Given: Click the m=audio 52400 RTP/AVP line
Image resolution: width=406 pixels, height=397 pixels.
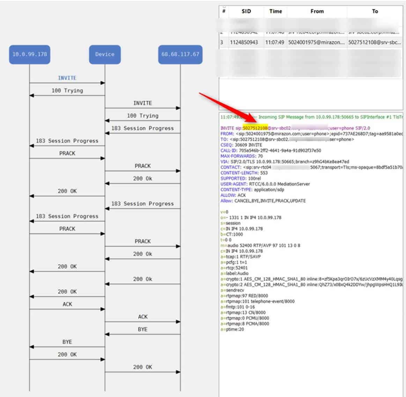Looking at the screenshot, I should tap(260, 245).
